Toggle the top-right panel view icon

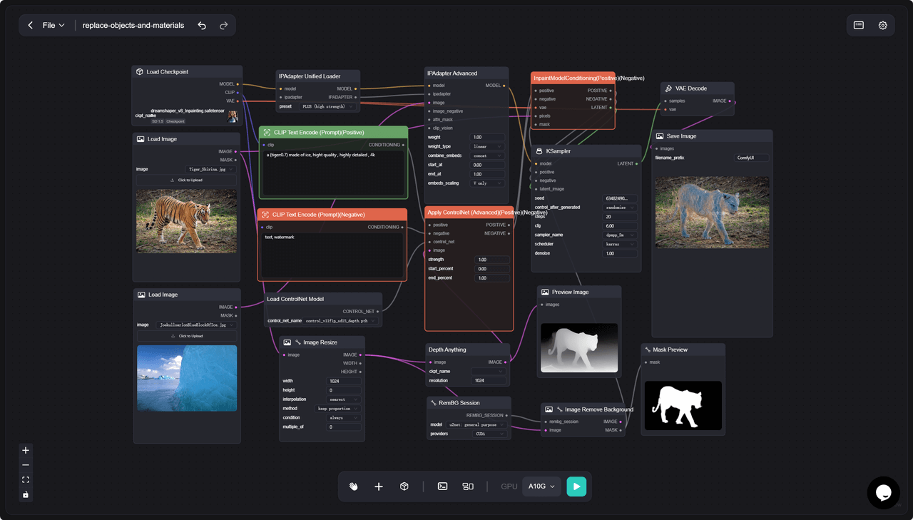pos(859,26)
